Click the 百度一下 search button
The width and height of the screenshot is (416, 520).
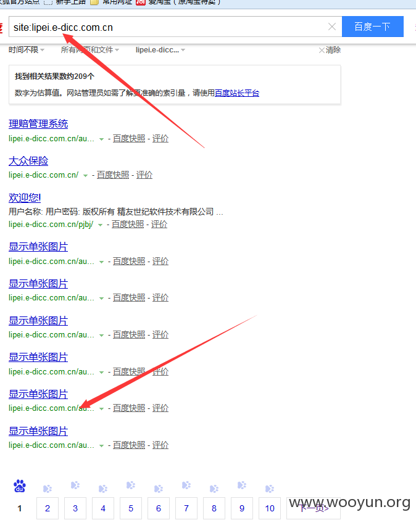click(x=373, y=27)
